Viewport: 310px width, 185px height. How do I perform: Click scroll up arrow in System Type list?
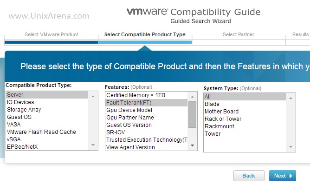tap(291, 98)
